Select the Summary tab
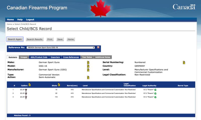Viewport: 201px width, 120px height. click(x=13, y=57)
